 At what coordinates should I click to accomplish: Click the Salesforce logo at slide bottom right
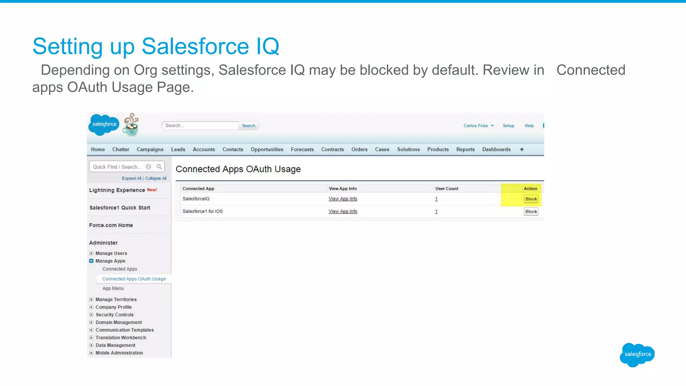[637, 355]
